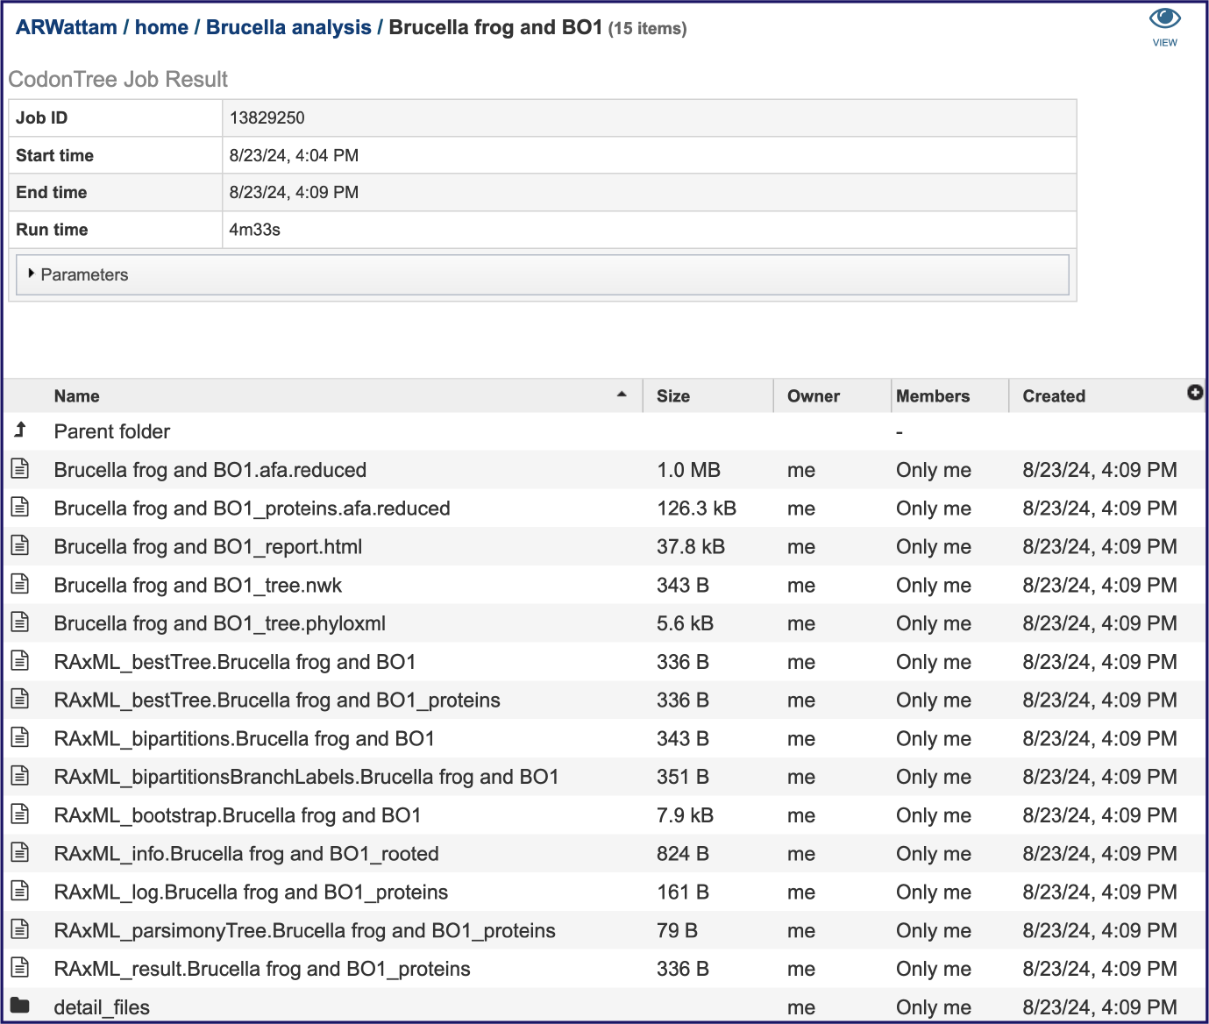
Task: Click the Parent folder up-arrow icon
Action: (20, 430)
